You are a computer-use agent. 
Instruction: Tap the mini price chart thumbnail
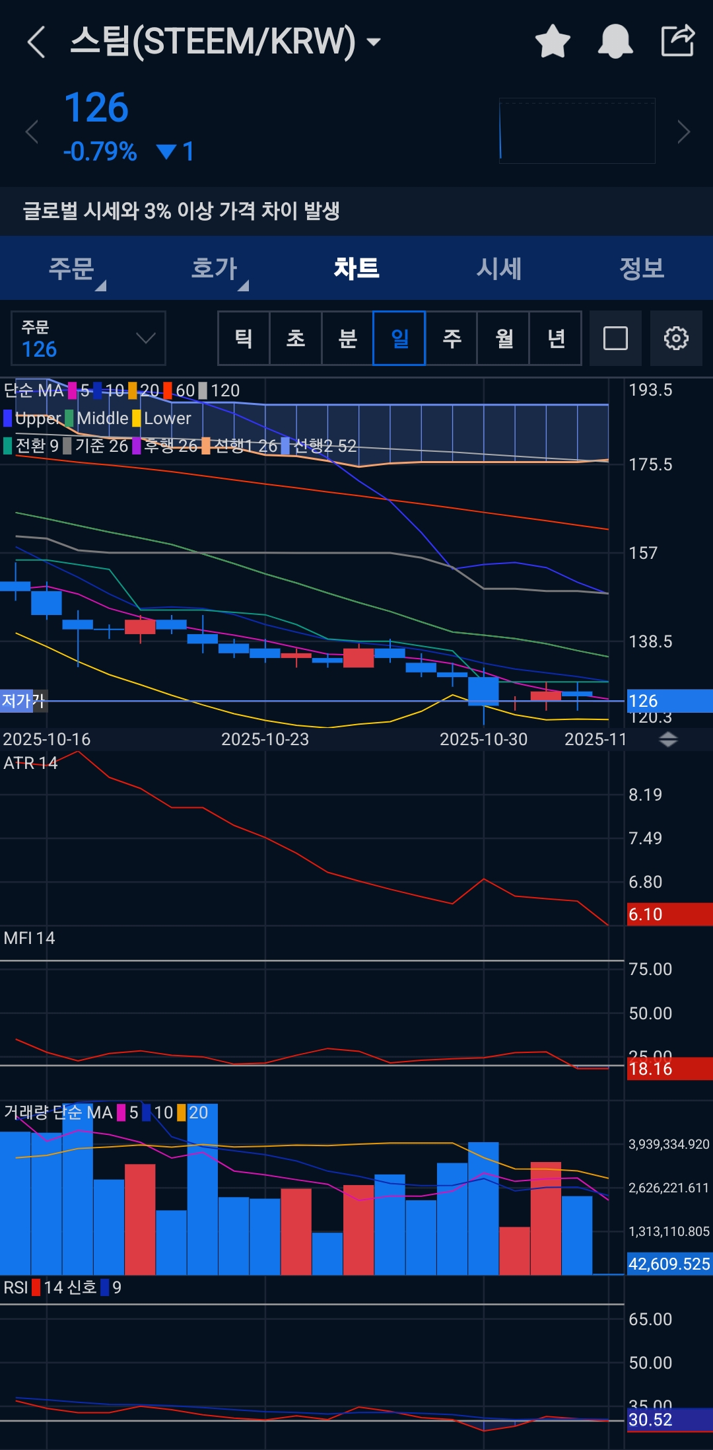pos(577,131)
